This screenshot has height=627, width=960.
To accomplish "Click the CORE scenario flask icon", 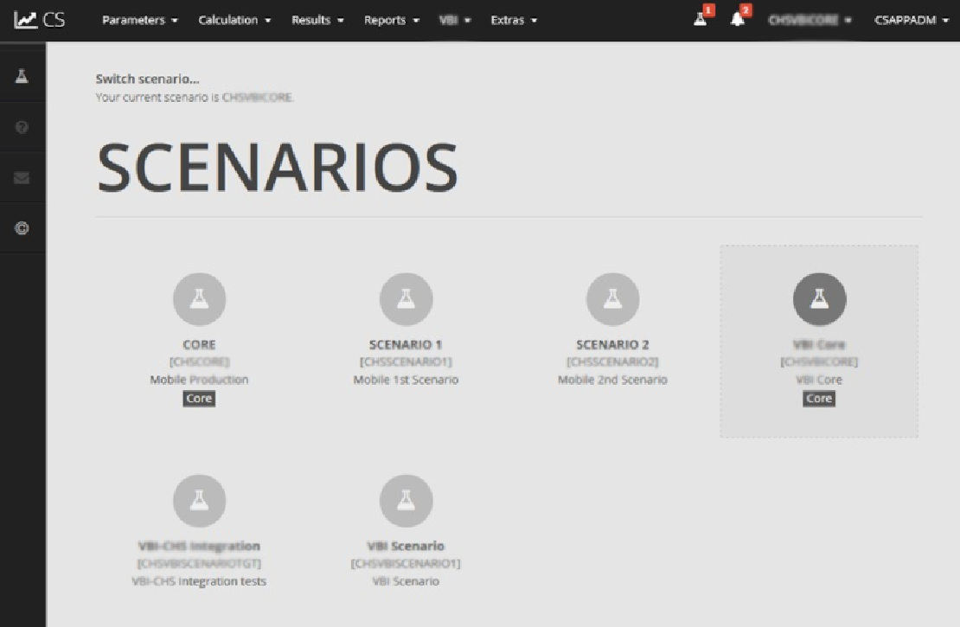I will coord(199,299).
